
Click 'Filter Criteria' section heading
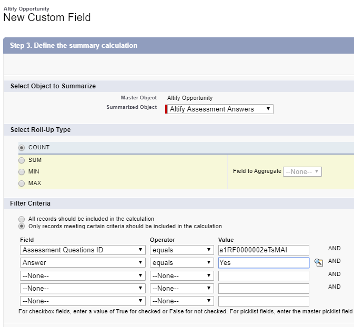point(31,203)
